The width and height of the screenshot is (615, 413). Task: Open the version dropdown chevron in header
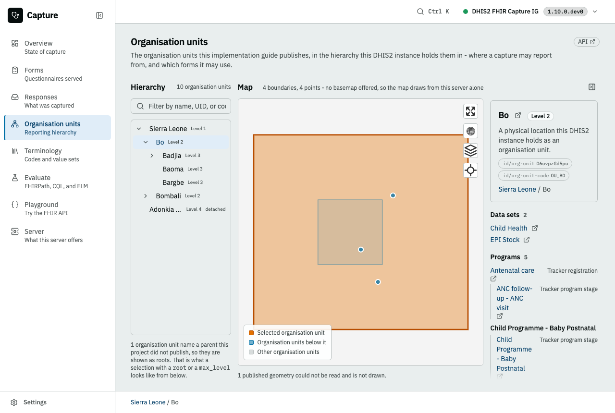(595, 12)
